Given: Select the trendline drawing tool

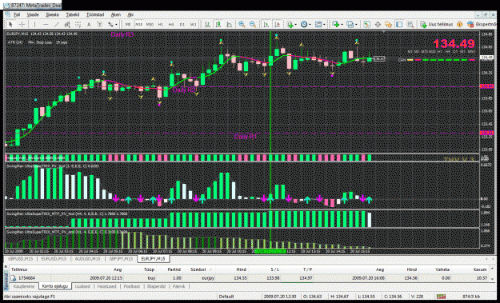Looking at the screenshot, I should tap(57, 24).
